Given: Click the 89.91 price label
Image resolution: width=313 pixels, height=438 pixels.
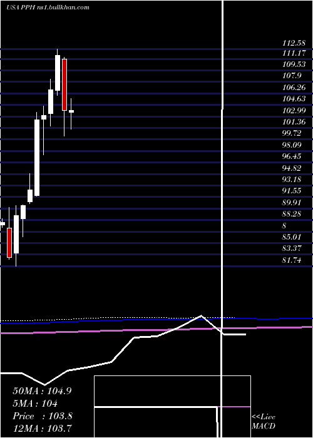Looking at the screenshot, I should (x=292, y=202).
